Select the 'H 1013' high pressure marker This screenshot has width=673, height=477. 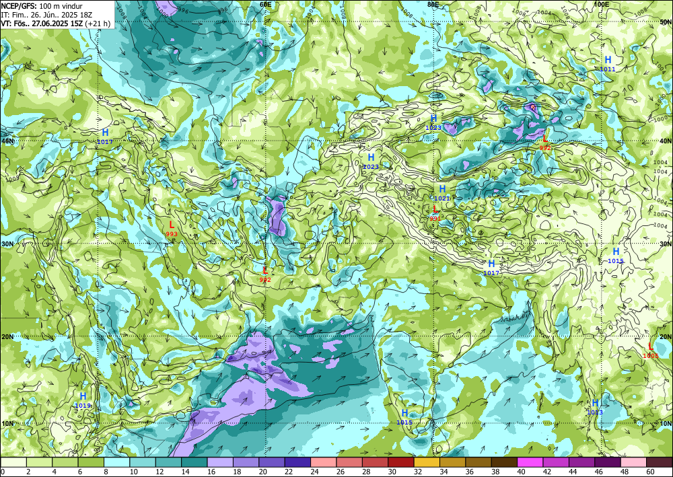click(x=595, y=406)
